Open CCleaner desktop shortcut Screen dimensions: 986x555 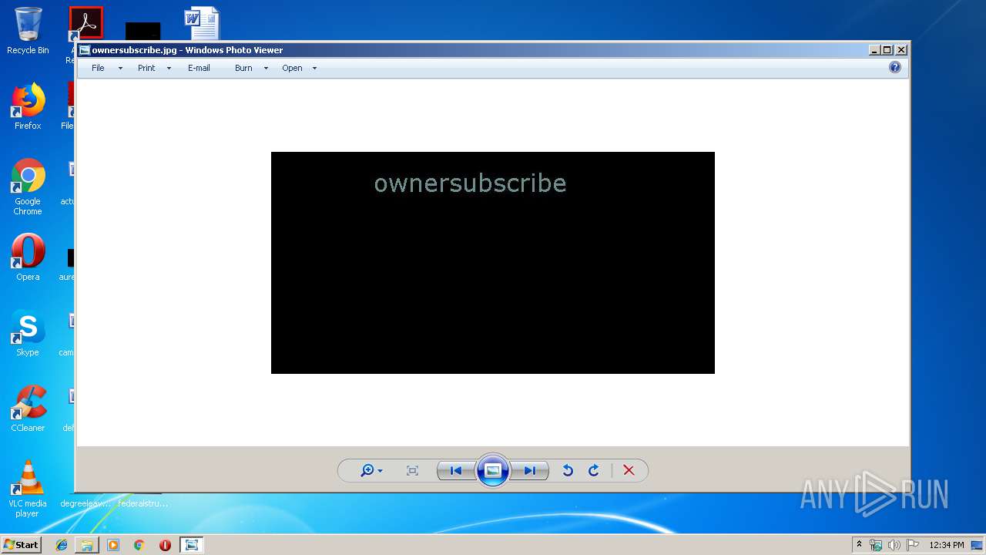click(28, 409)
